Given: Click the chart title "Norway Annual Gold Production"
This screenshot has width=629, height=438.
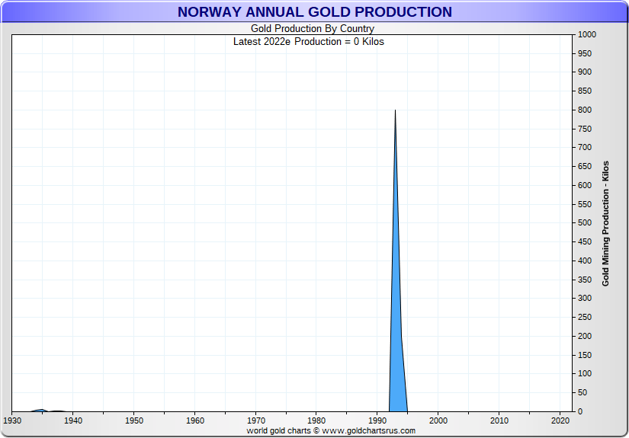Looking at the screenshot, I should [x=314, y=12].
